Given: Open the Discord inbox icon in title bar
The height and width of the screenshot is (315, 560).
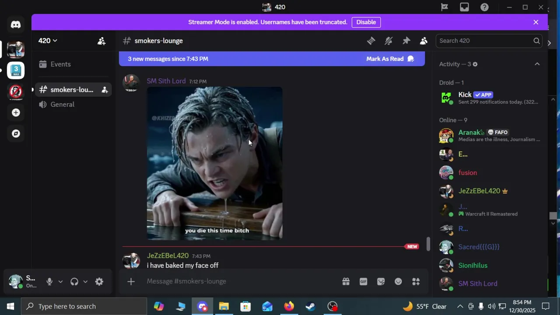Looking at the screenshot, I should click(x=464, y=7).
